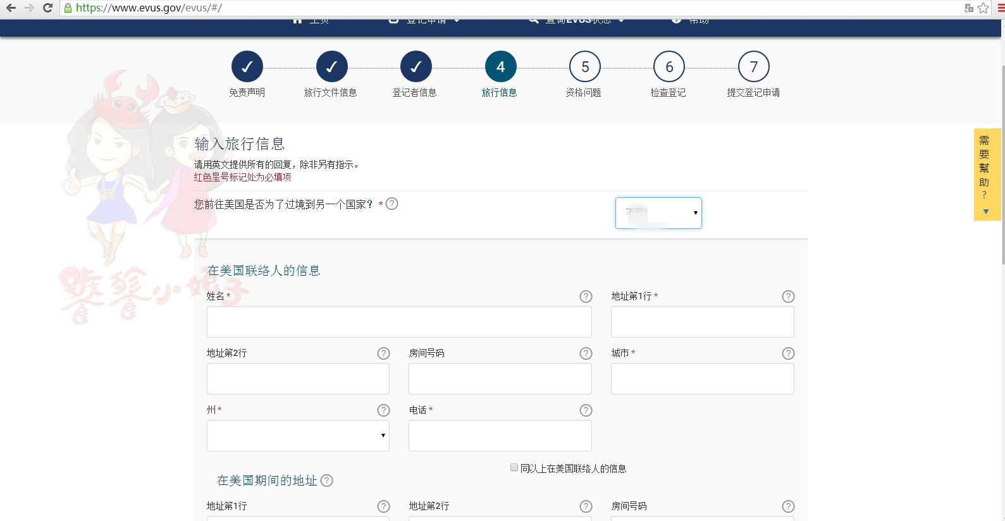This screenshot has width=1005, height=521.
Task: Click help icon for the 州 dropdown
Action: tap(383, 410)
